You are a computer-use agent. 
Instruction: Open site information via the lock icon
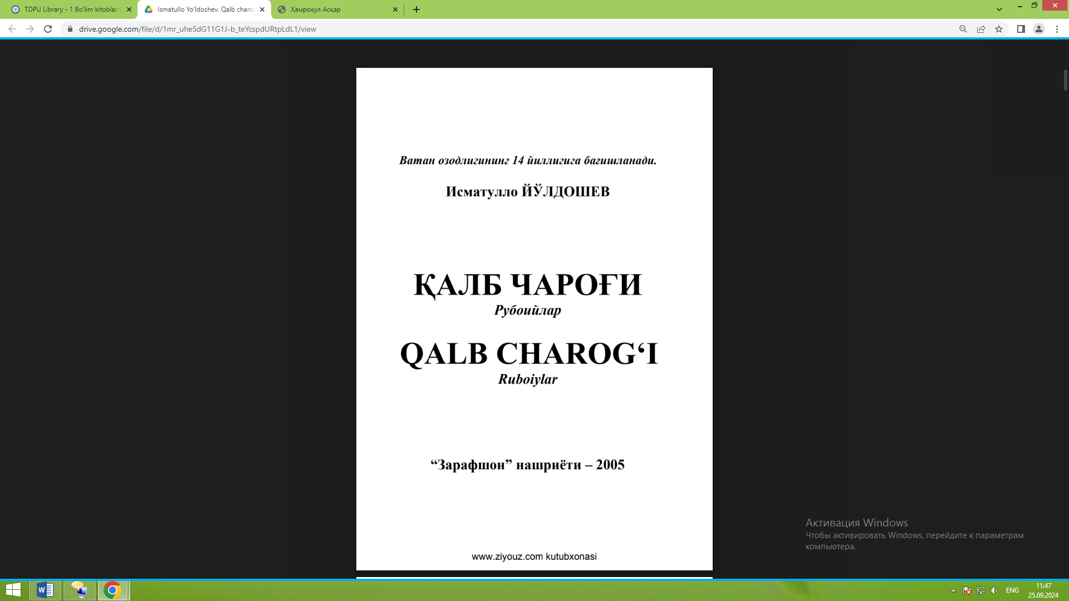pyautogui.click(x=70, y=29)
